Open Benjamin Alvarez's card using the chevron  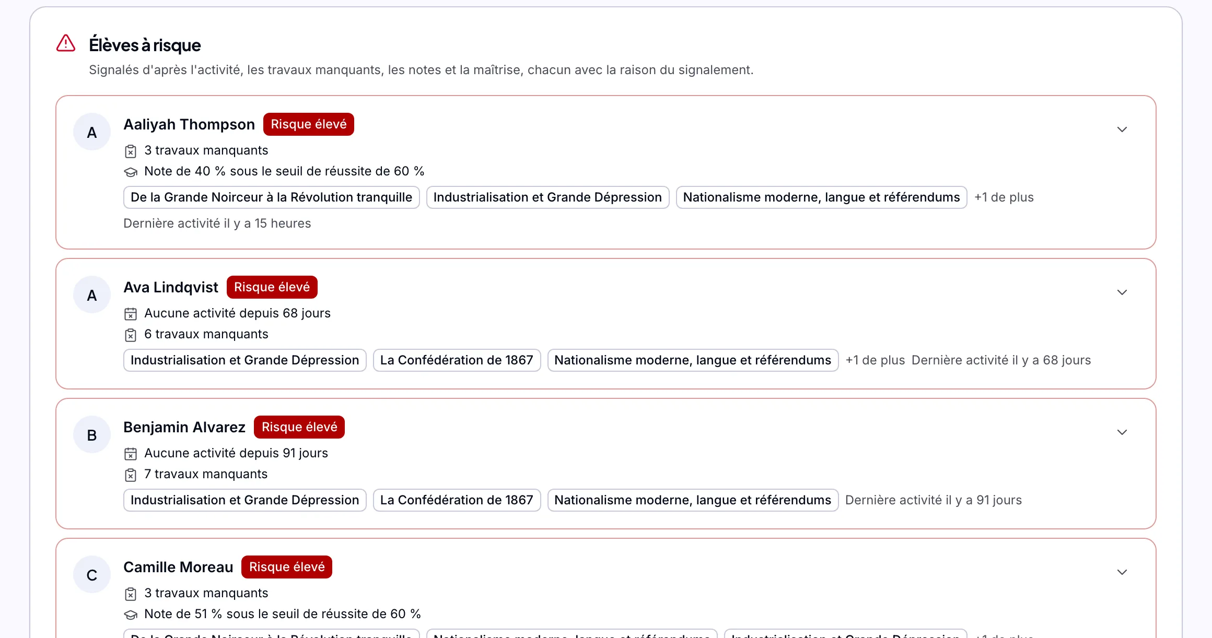1122,432
